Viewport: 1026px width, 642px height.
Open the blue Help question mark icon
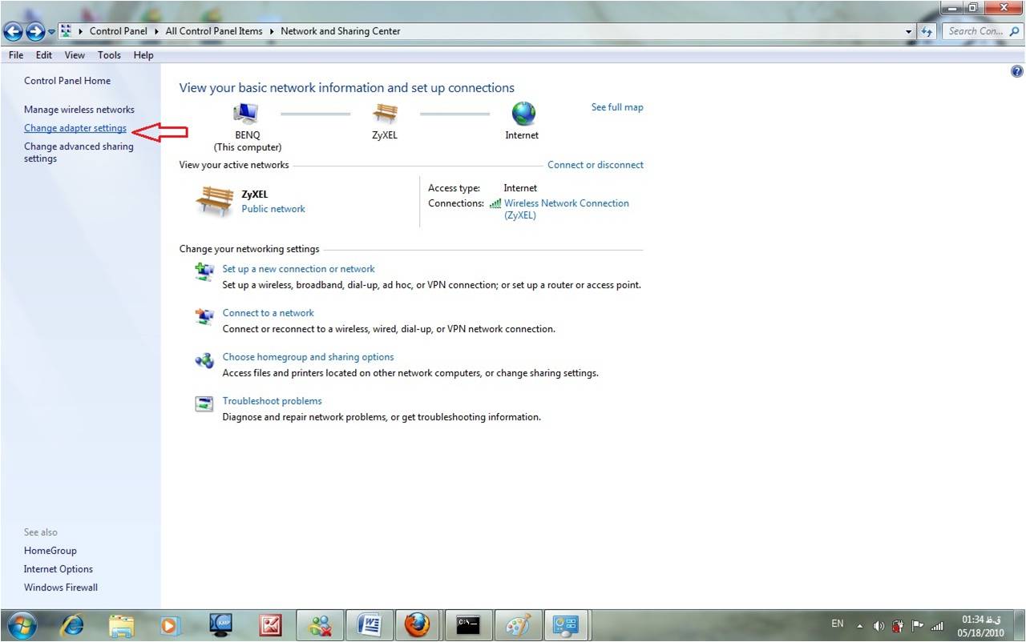click(1017, 71)
